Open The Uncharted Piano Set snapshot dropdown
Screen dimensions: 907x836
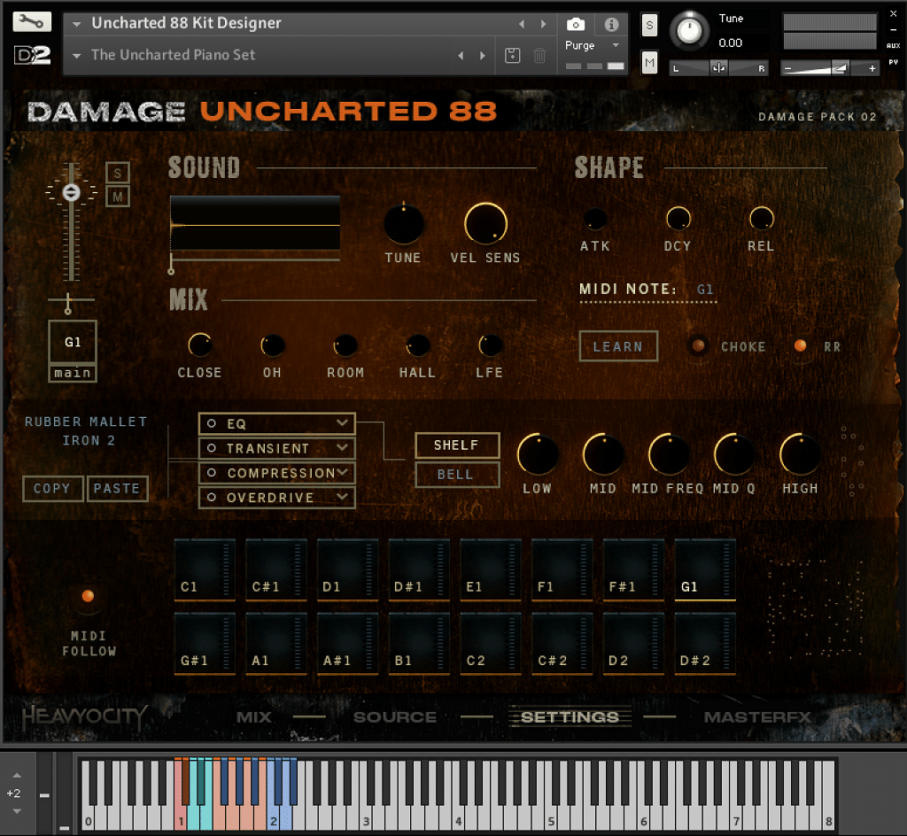[76, 56]
